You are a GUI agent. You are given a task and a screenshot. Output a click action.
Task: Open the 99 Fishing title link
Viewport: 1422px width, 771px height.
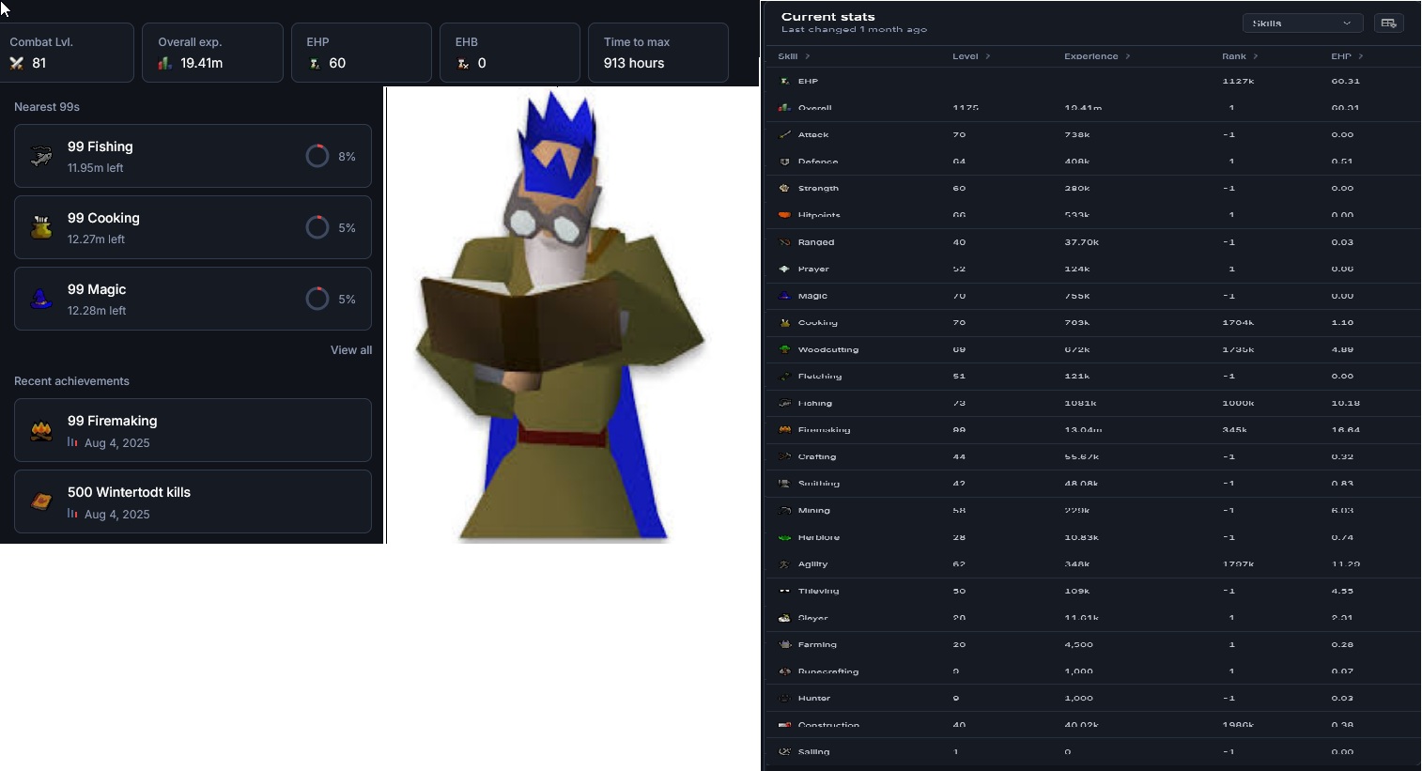pos(100,146)
